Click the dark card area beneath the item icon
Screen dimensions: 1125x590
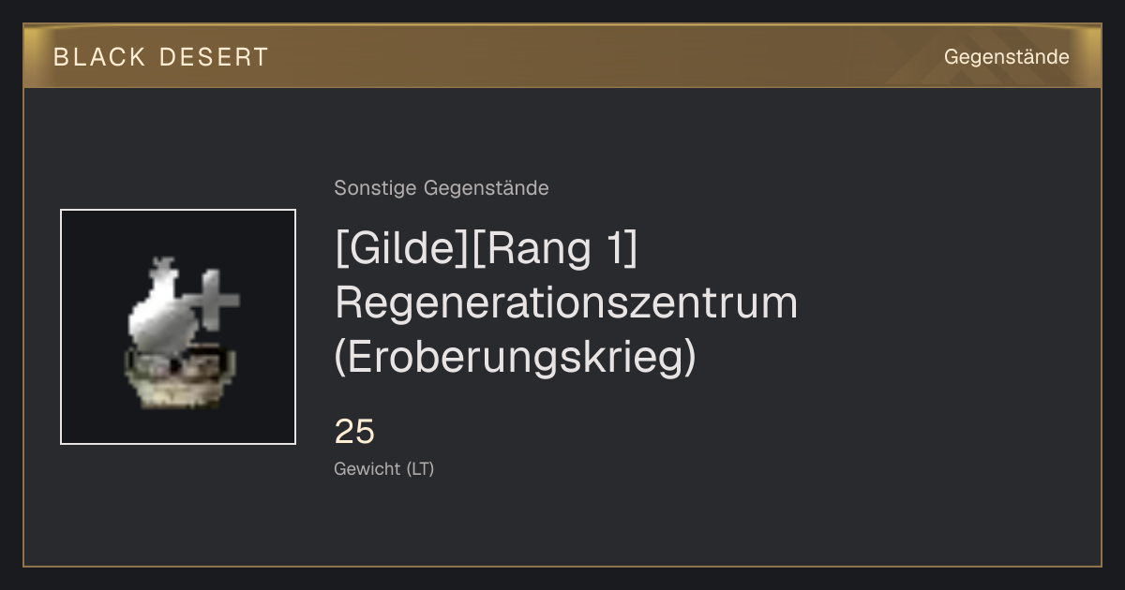pyautogui.click(x=178, y=504)
